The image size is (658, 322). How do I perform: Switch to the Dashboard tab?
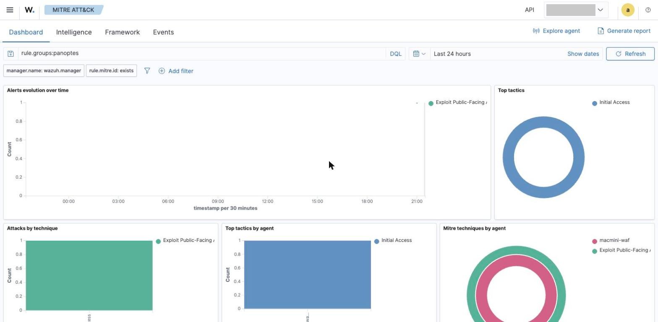pos(26,32)
